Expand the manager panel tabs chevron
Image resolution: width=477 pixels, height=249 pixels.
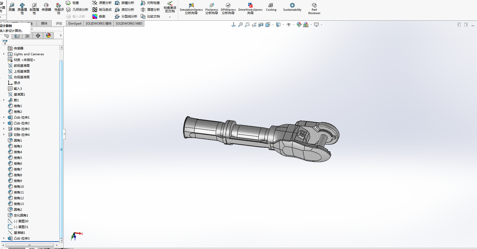pyautogui.click(x=61, y=35)
